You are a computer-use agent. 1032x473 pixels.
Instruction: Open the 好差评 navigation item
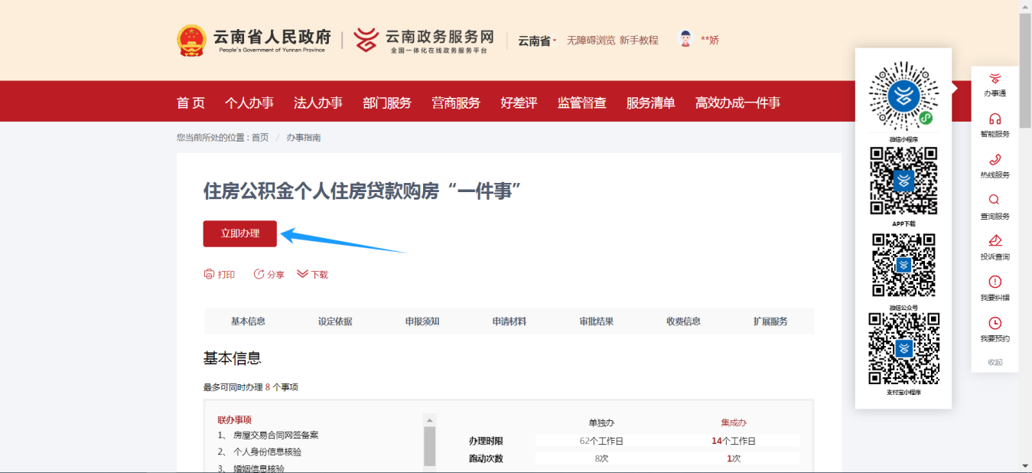[x=519, y=103]
